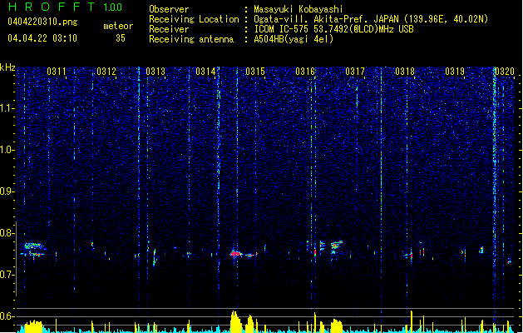The image size is (523, 333).
Task: Click the bright red meteor echo near 0315
Action: coord(236,254)
